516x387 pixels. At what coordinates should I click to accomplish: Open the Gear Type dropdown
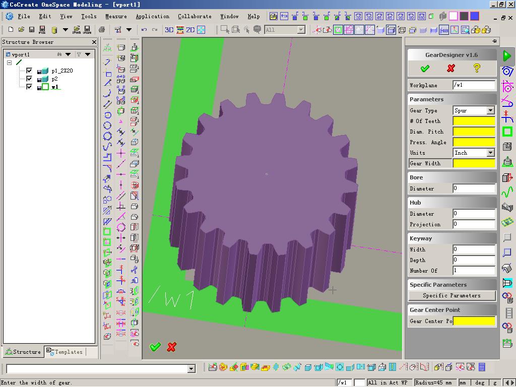[490, 110]
